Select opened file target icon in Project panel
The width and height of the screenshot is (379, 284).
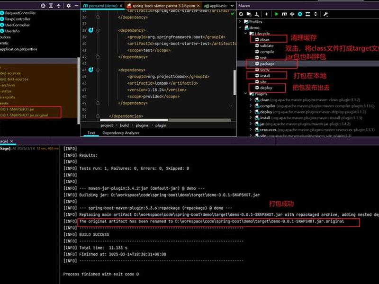43,6
